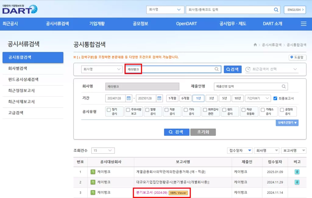Check the 펀드공시 checkbox

(x=224, y=110)
